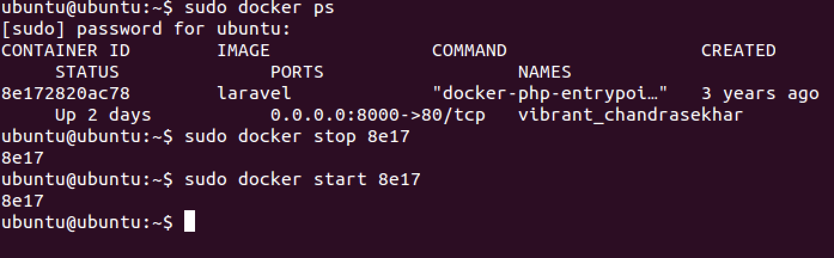Click the container name vibrant_chandrasekhar

point(631,115)
